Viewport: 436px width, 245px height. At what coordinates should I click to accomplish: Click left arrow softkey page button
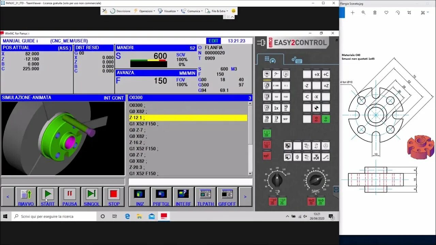[x=8, y=197]
